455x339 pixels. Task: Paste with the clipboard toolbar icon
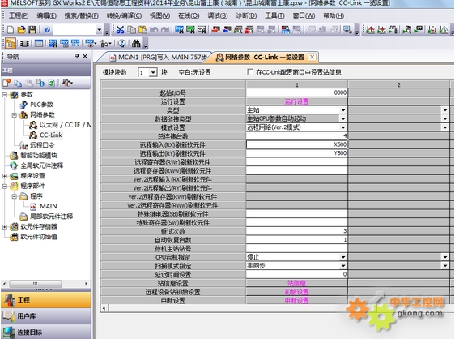[142, 30]
